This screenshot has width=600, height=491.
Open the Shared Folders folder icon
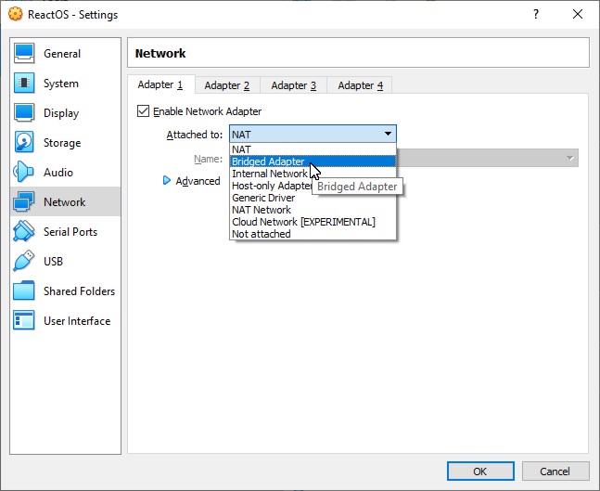pos(24,291)
